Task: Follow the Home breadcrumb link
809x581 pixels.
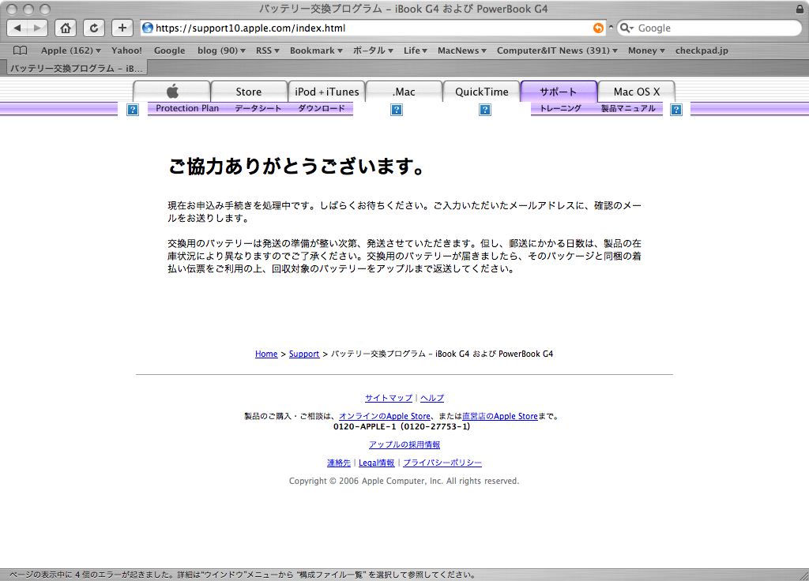Action: click(266, 354)
